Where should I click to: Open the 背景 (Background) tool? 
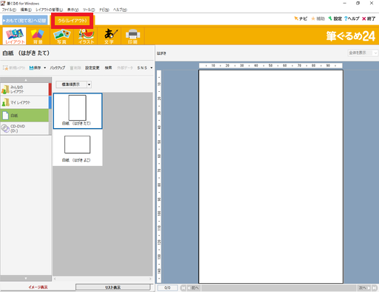pos(38,36)
